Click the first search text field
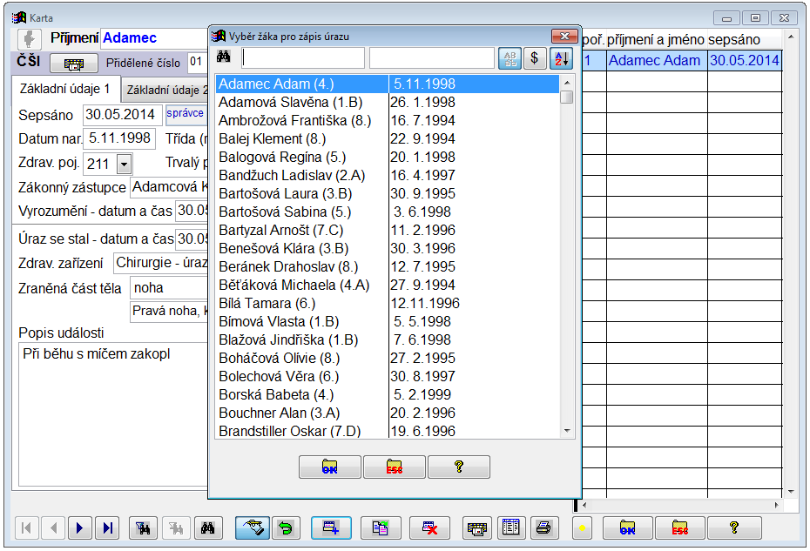Screen dimensions: 810x551 (x=303, y=58)
